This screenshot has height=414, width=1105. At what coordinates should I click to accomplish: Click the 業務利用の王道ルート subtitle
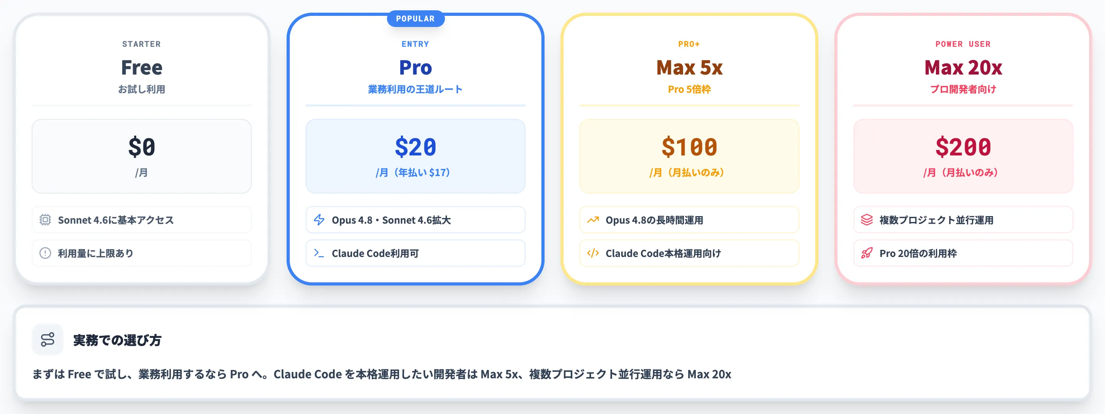point(415,89)
